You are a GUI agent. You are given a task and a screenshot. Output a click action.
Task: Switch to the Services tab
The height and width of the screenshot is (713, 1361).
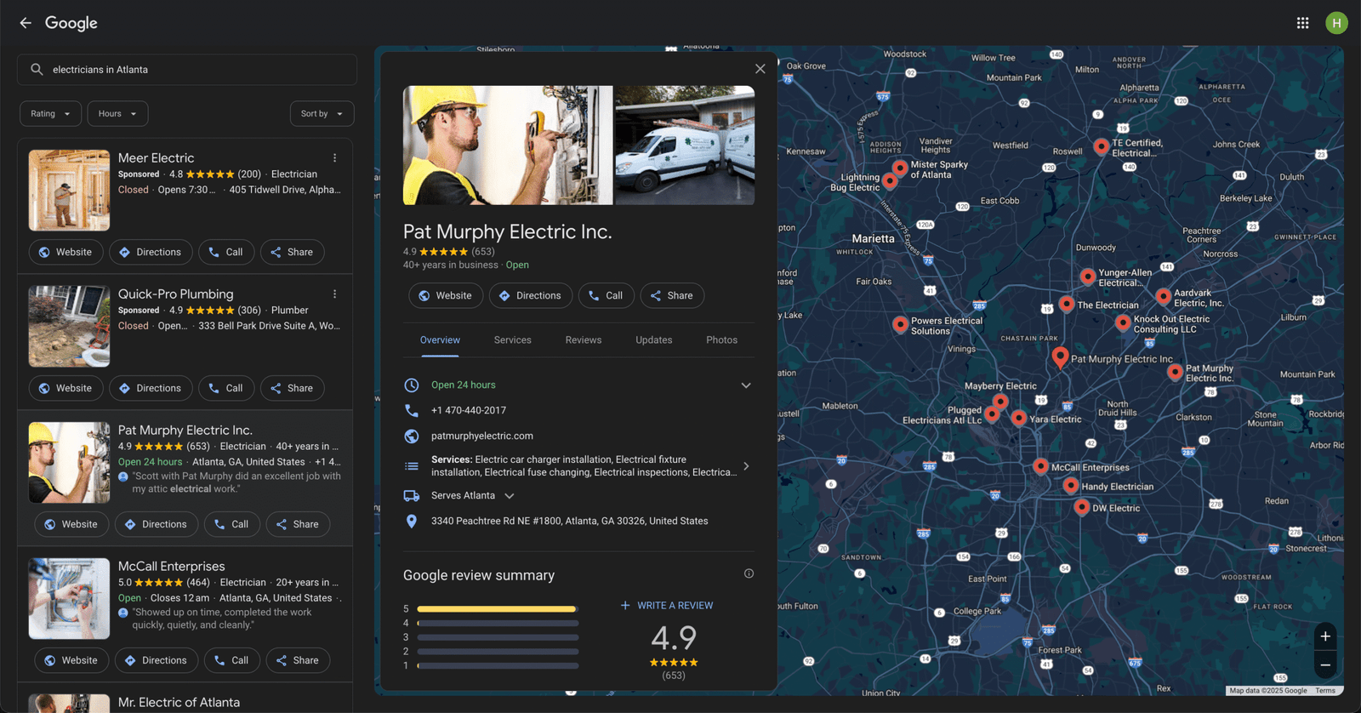coord(513,340)
